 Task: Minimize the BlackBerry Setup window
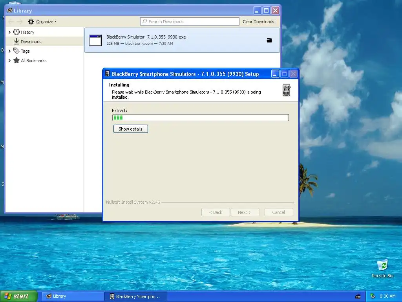[275, 74]
